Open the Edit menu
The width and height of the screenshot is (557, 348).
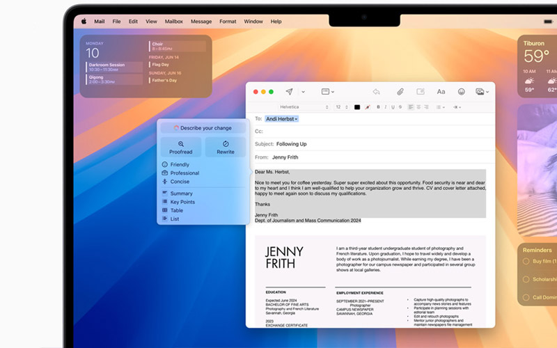click(133, 22)
